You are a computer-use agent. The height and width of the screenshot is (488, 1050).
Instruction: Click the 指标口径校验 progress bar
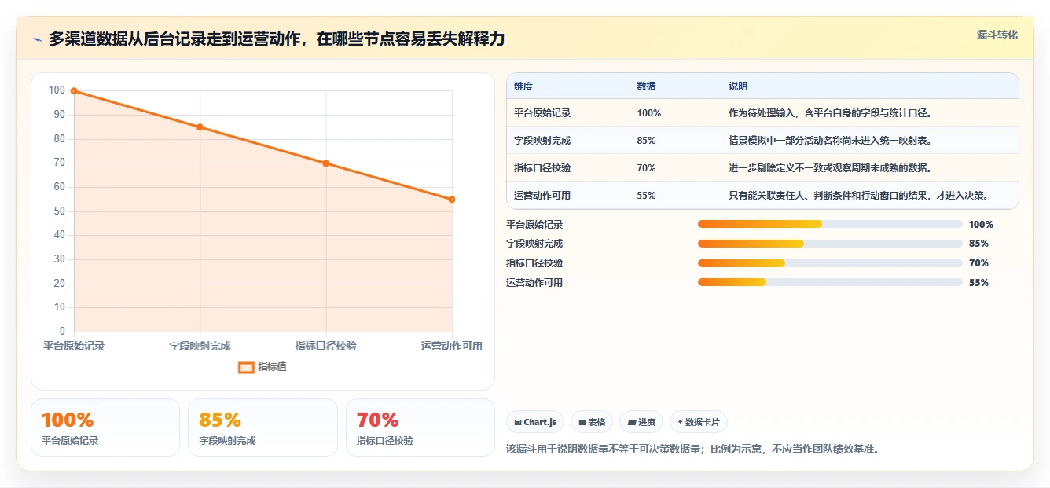(x=830, y=263)
